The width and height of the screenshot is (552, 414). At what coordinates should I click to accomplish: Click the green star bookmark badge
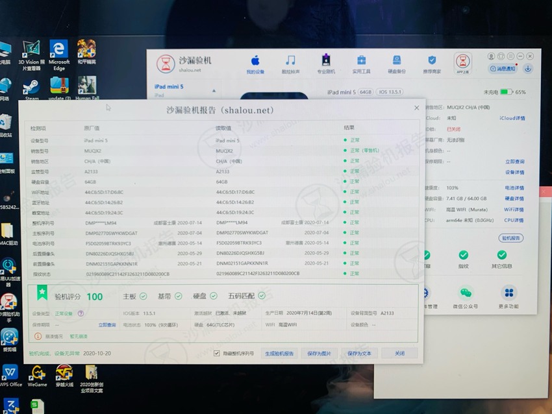tap(42, 293)
